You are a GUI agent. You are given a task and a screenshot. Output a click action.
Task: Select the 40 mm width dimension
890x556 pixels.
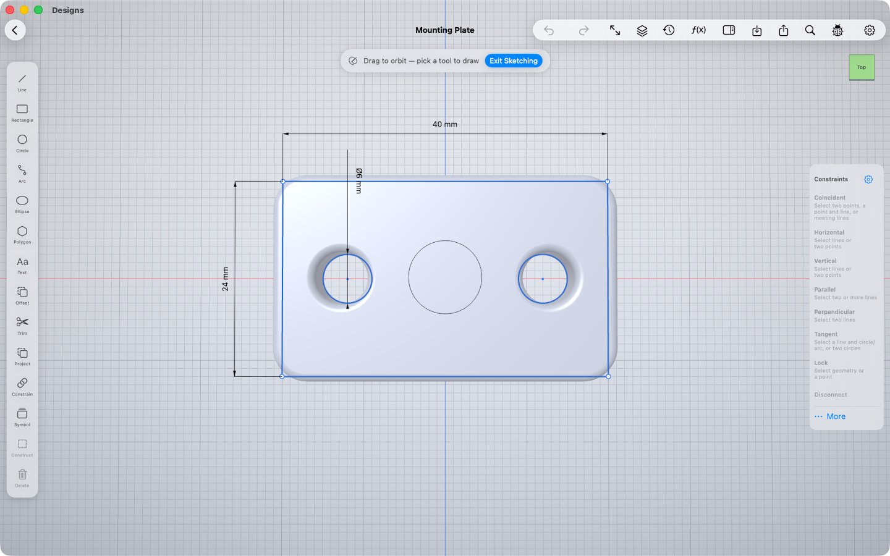coord(445,124)
